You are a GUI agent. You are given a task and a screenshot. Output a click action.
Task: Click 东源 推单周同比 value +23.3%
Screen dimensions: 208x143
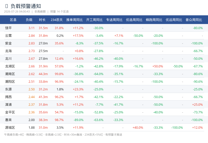click(x=78, y=89)
